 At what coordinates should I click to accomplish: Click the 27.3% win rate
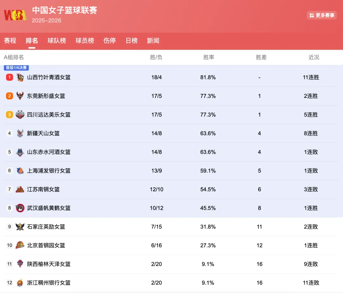[208, 245]
